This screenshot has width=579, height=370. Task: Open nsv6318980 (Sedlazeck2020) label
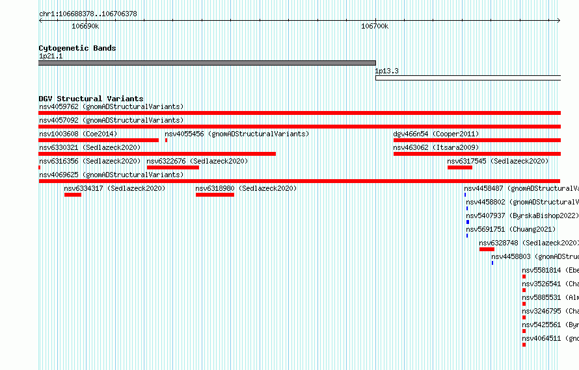coord(246,188)
